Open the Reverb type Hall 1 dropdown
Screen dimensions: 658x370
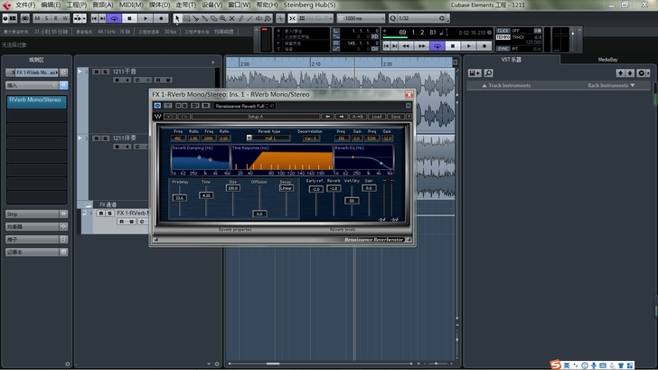[268, 138]
